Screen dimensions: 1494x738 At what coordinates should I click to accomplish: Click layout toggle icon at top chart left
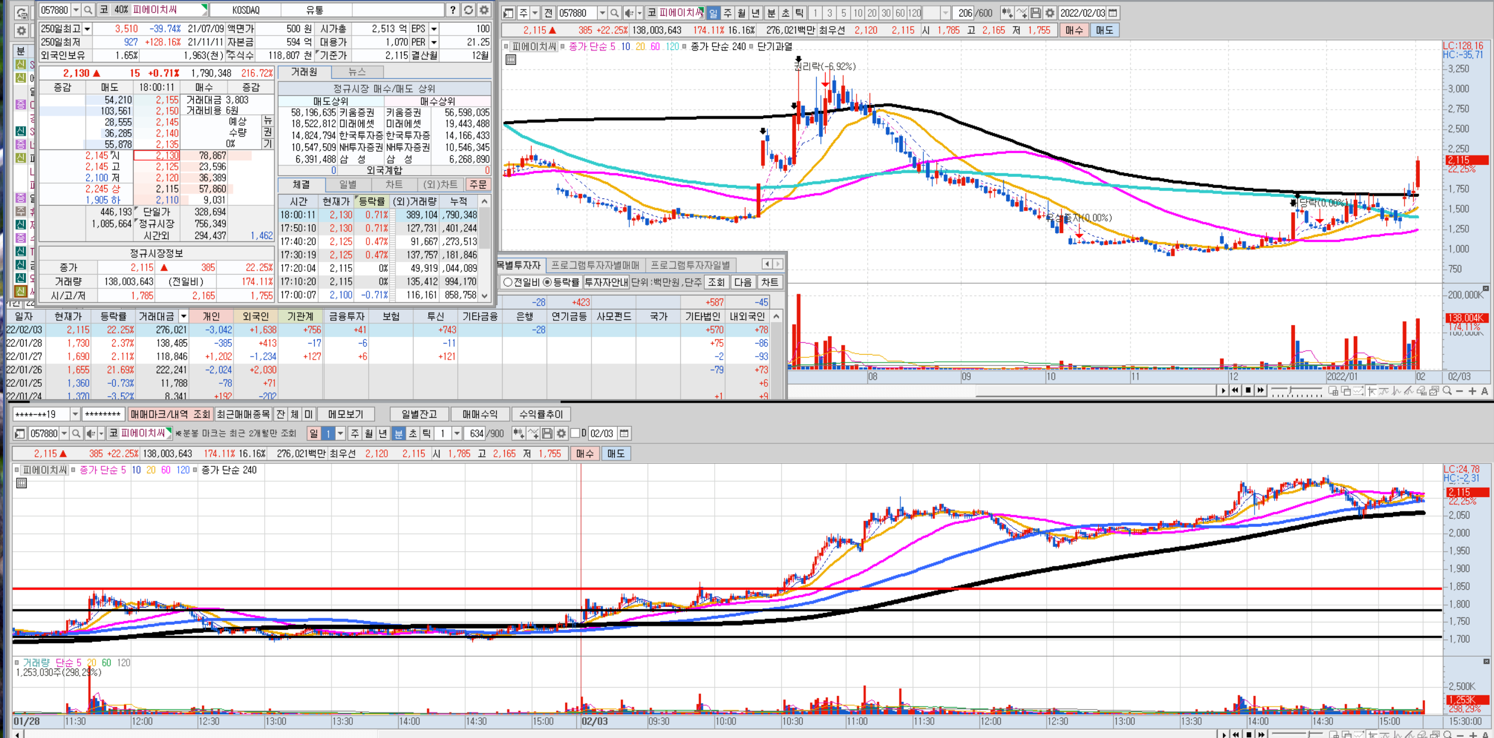[508, 13]
